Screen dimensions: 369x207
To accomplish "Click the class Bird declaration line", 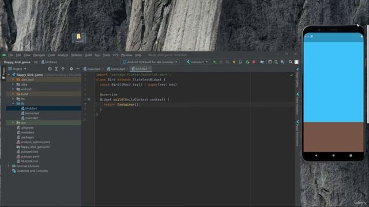I will pyautogui.click(x=131, y=79).
